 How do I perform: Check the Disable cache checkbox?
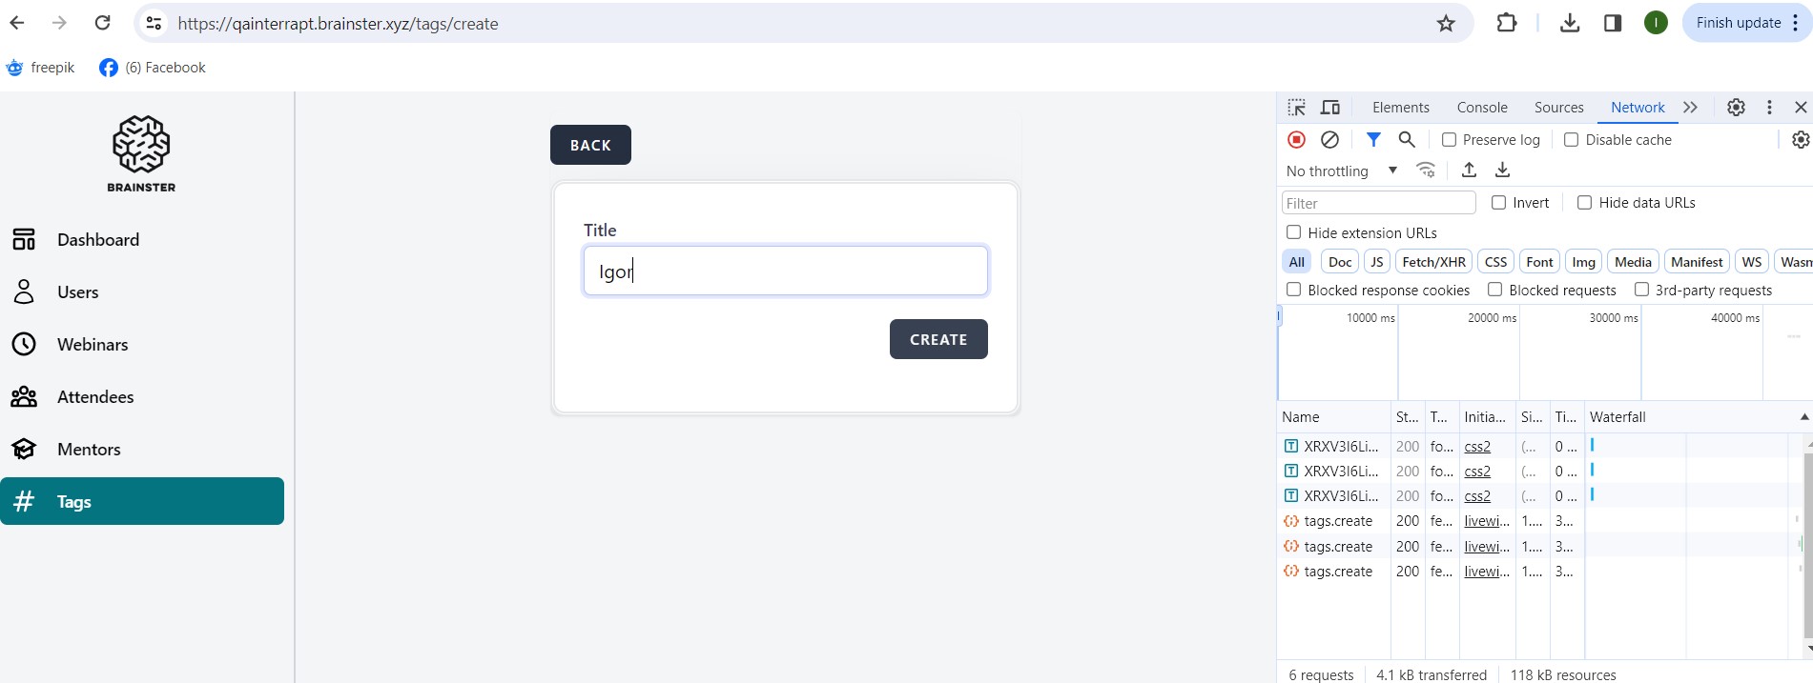pos(1571,140)
